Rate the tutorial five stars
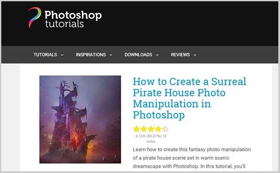 (x=165, y=129)
